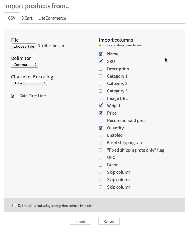Enable the Recommended price column

click(x=101, y=120)
